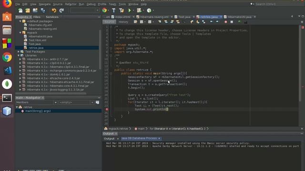Click the Chrome browser icon in NetBeans toolbar
Screen dimensions: 305x171
click(x=104, y=10)
